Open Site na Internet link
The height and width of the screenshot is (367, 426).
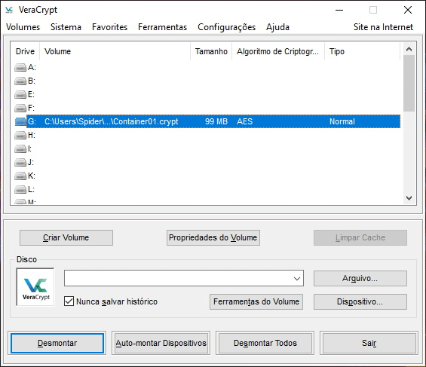[383, 27]
